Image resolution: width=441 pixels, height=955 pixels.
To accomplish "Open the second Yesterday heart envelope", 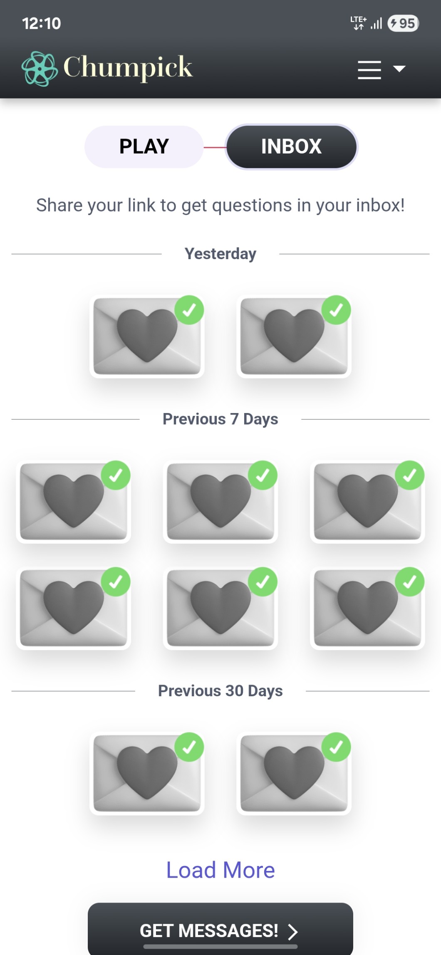I will click(294, 336).
